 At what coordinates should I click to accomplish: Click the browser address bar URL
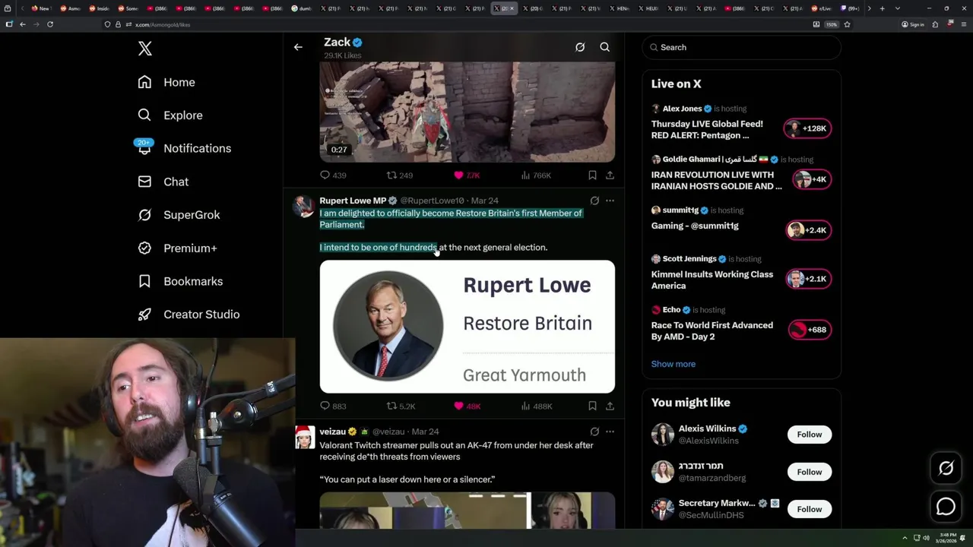pos(163,24)
